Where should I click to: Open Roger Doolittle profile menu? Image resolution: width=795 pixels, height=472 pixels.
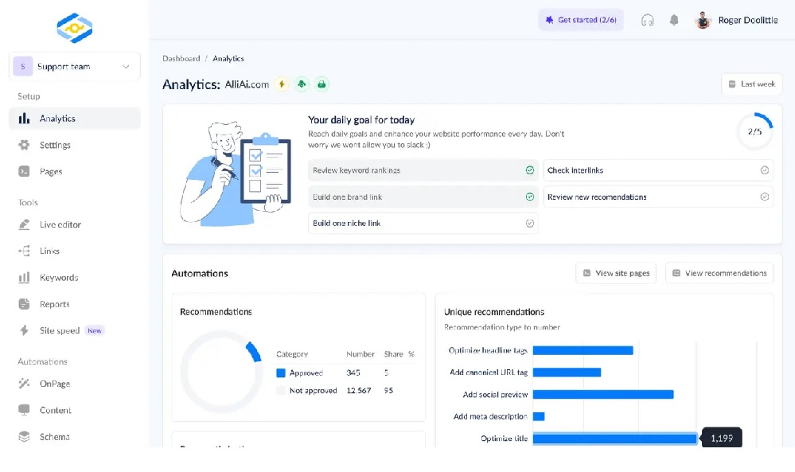coord(738,21)
